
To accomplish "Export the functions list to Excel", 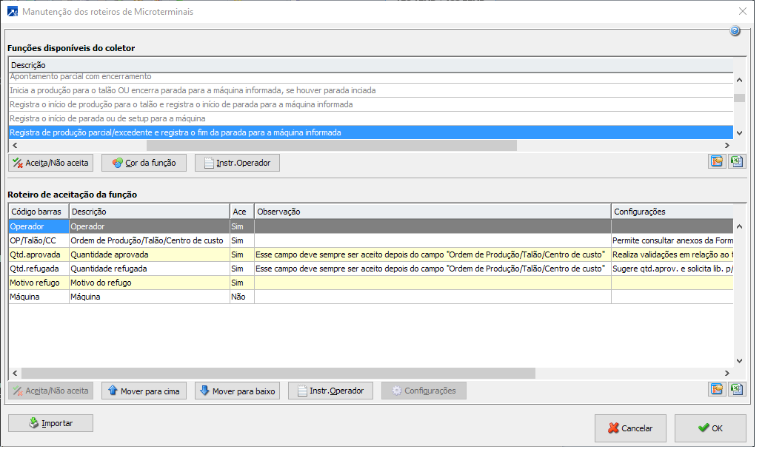I will 736,162.
